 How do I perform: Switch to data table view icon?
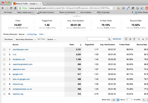coord(126,39)
